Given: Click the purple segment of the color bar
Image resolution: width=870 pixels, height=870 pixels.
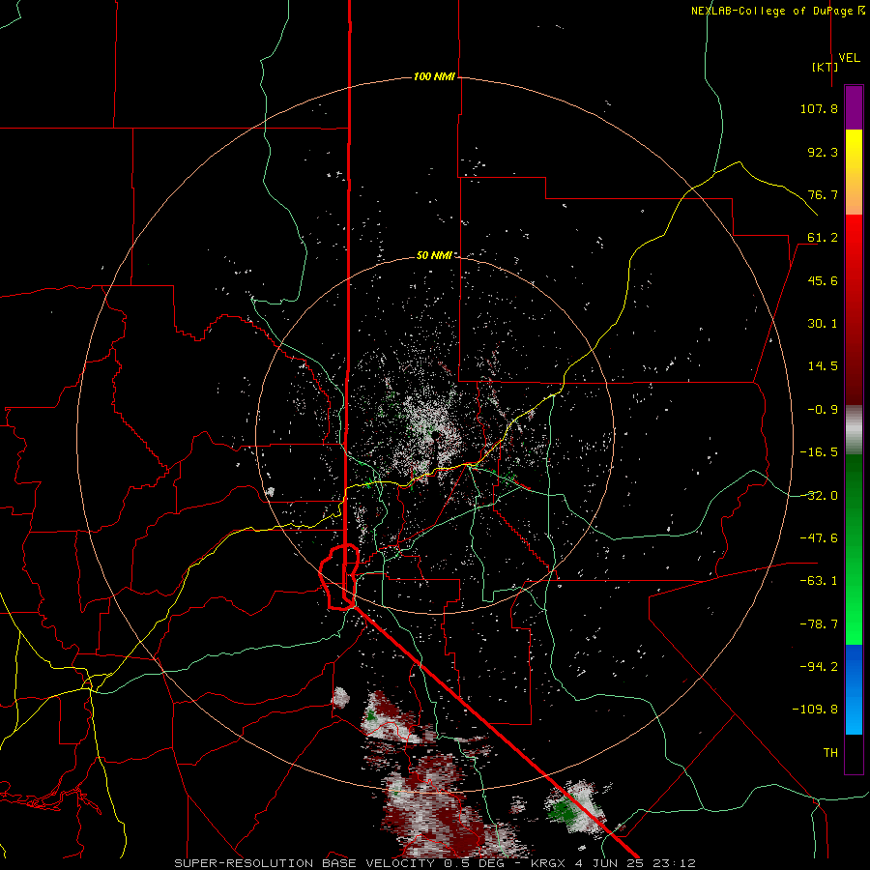Looking at the screenshot, I should tap(854, 107).
